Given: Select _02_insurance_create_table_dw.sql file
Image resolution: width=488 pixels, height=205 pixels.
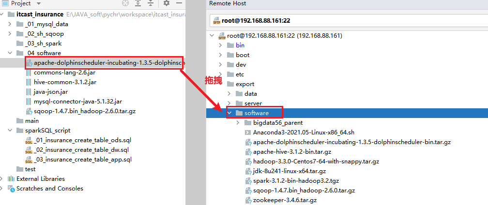Looking at the screenshot, I should pos(81,150).
